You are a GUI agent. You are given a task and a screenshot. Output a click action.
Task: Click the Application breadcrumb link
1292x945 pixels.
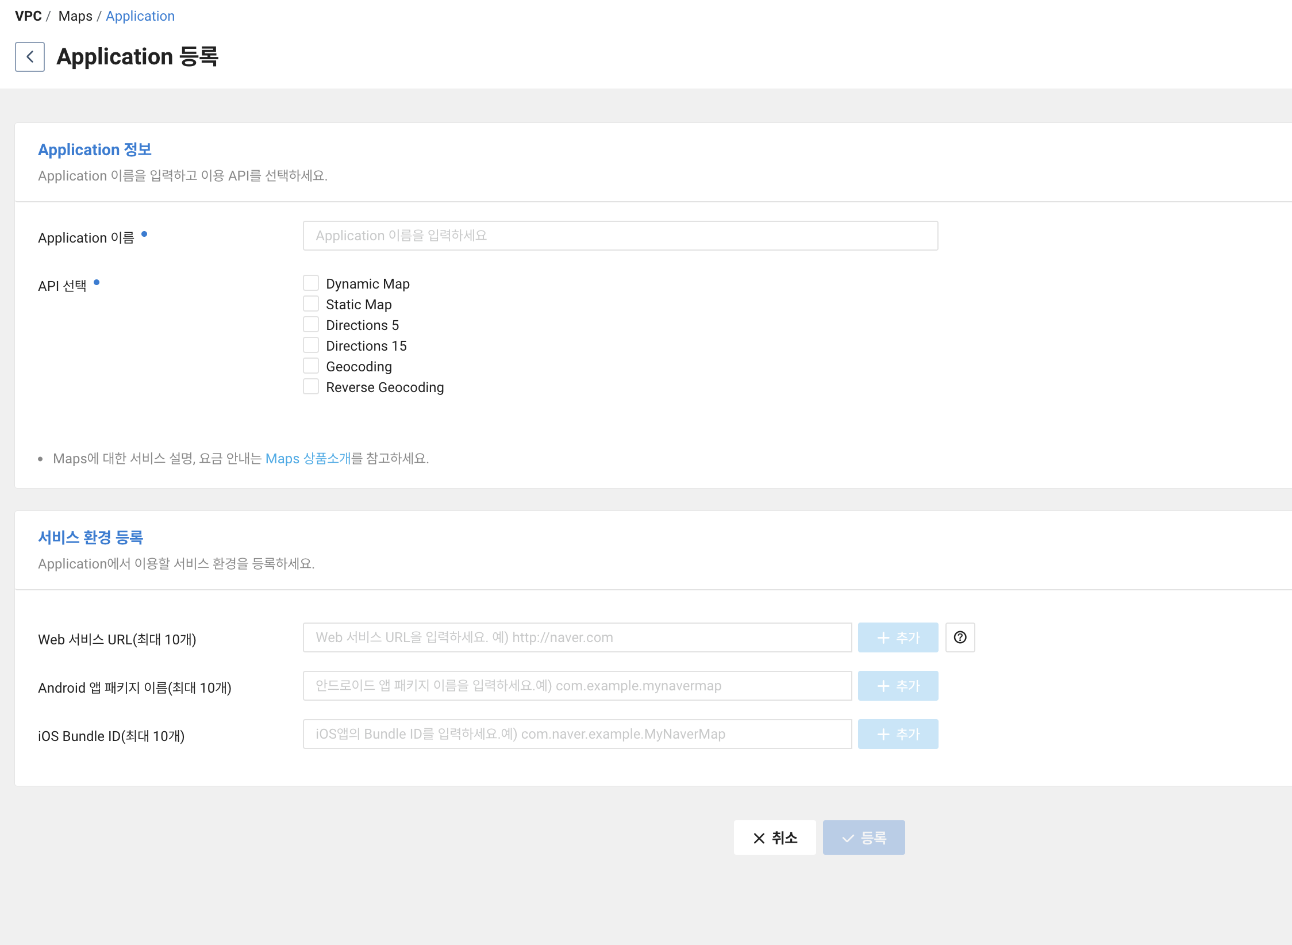click(140, 16)
